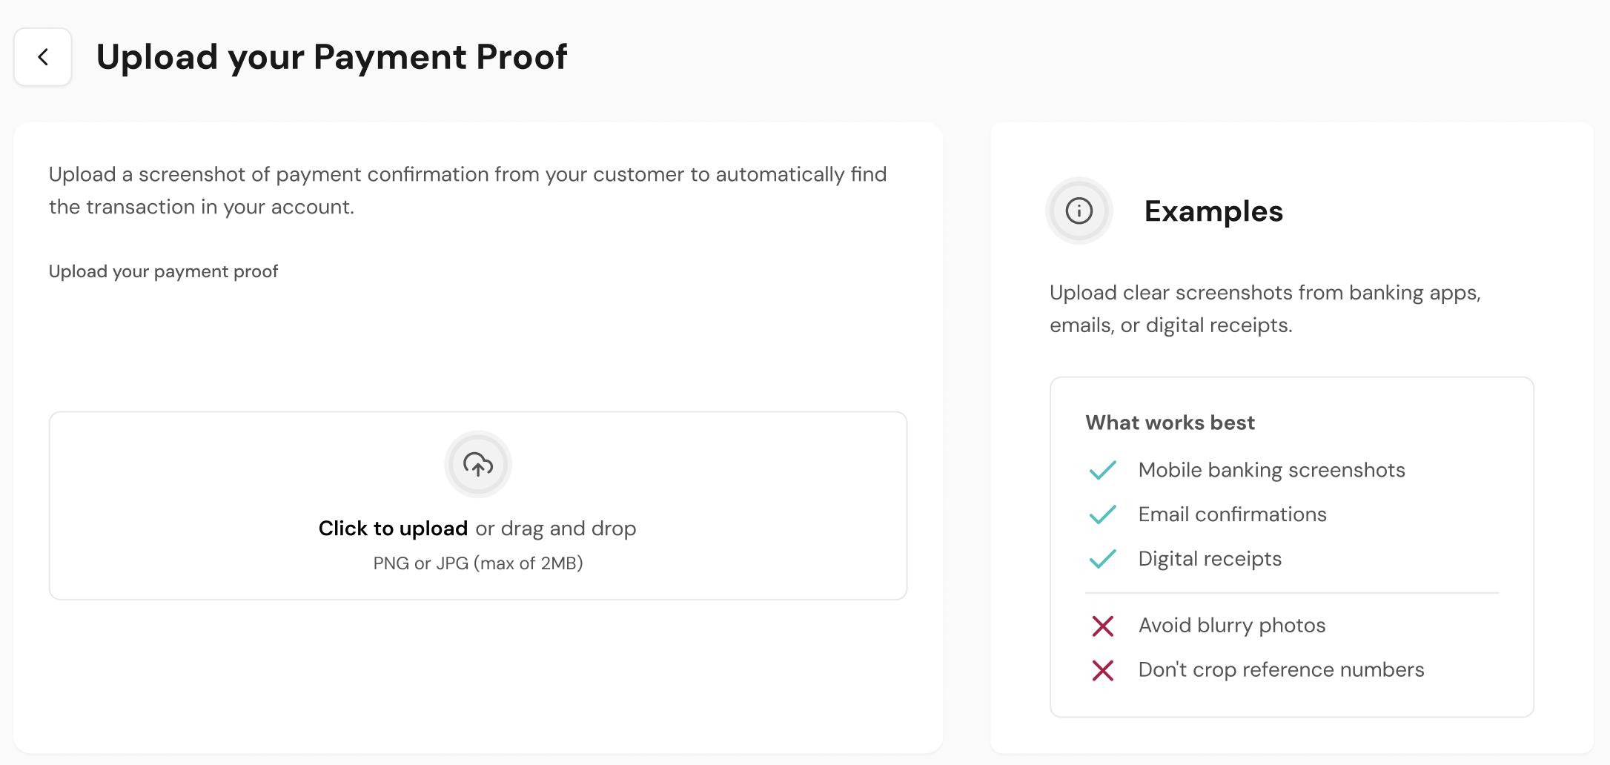Click the "Click to upload" link
This screenshot has width=1610, height=765.
pos(393,529)
